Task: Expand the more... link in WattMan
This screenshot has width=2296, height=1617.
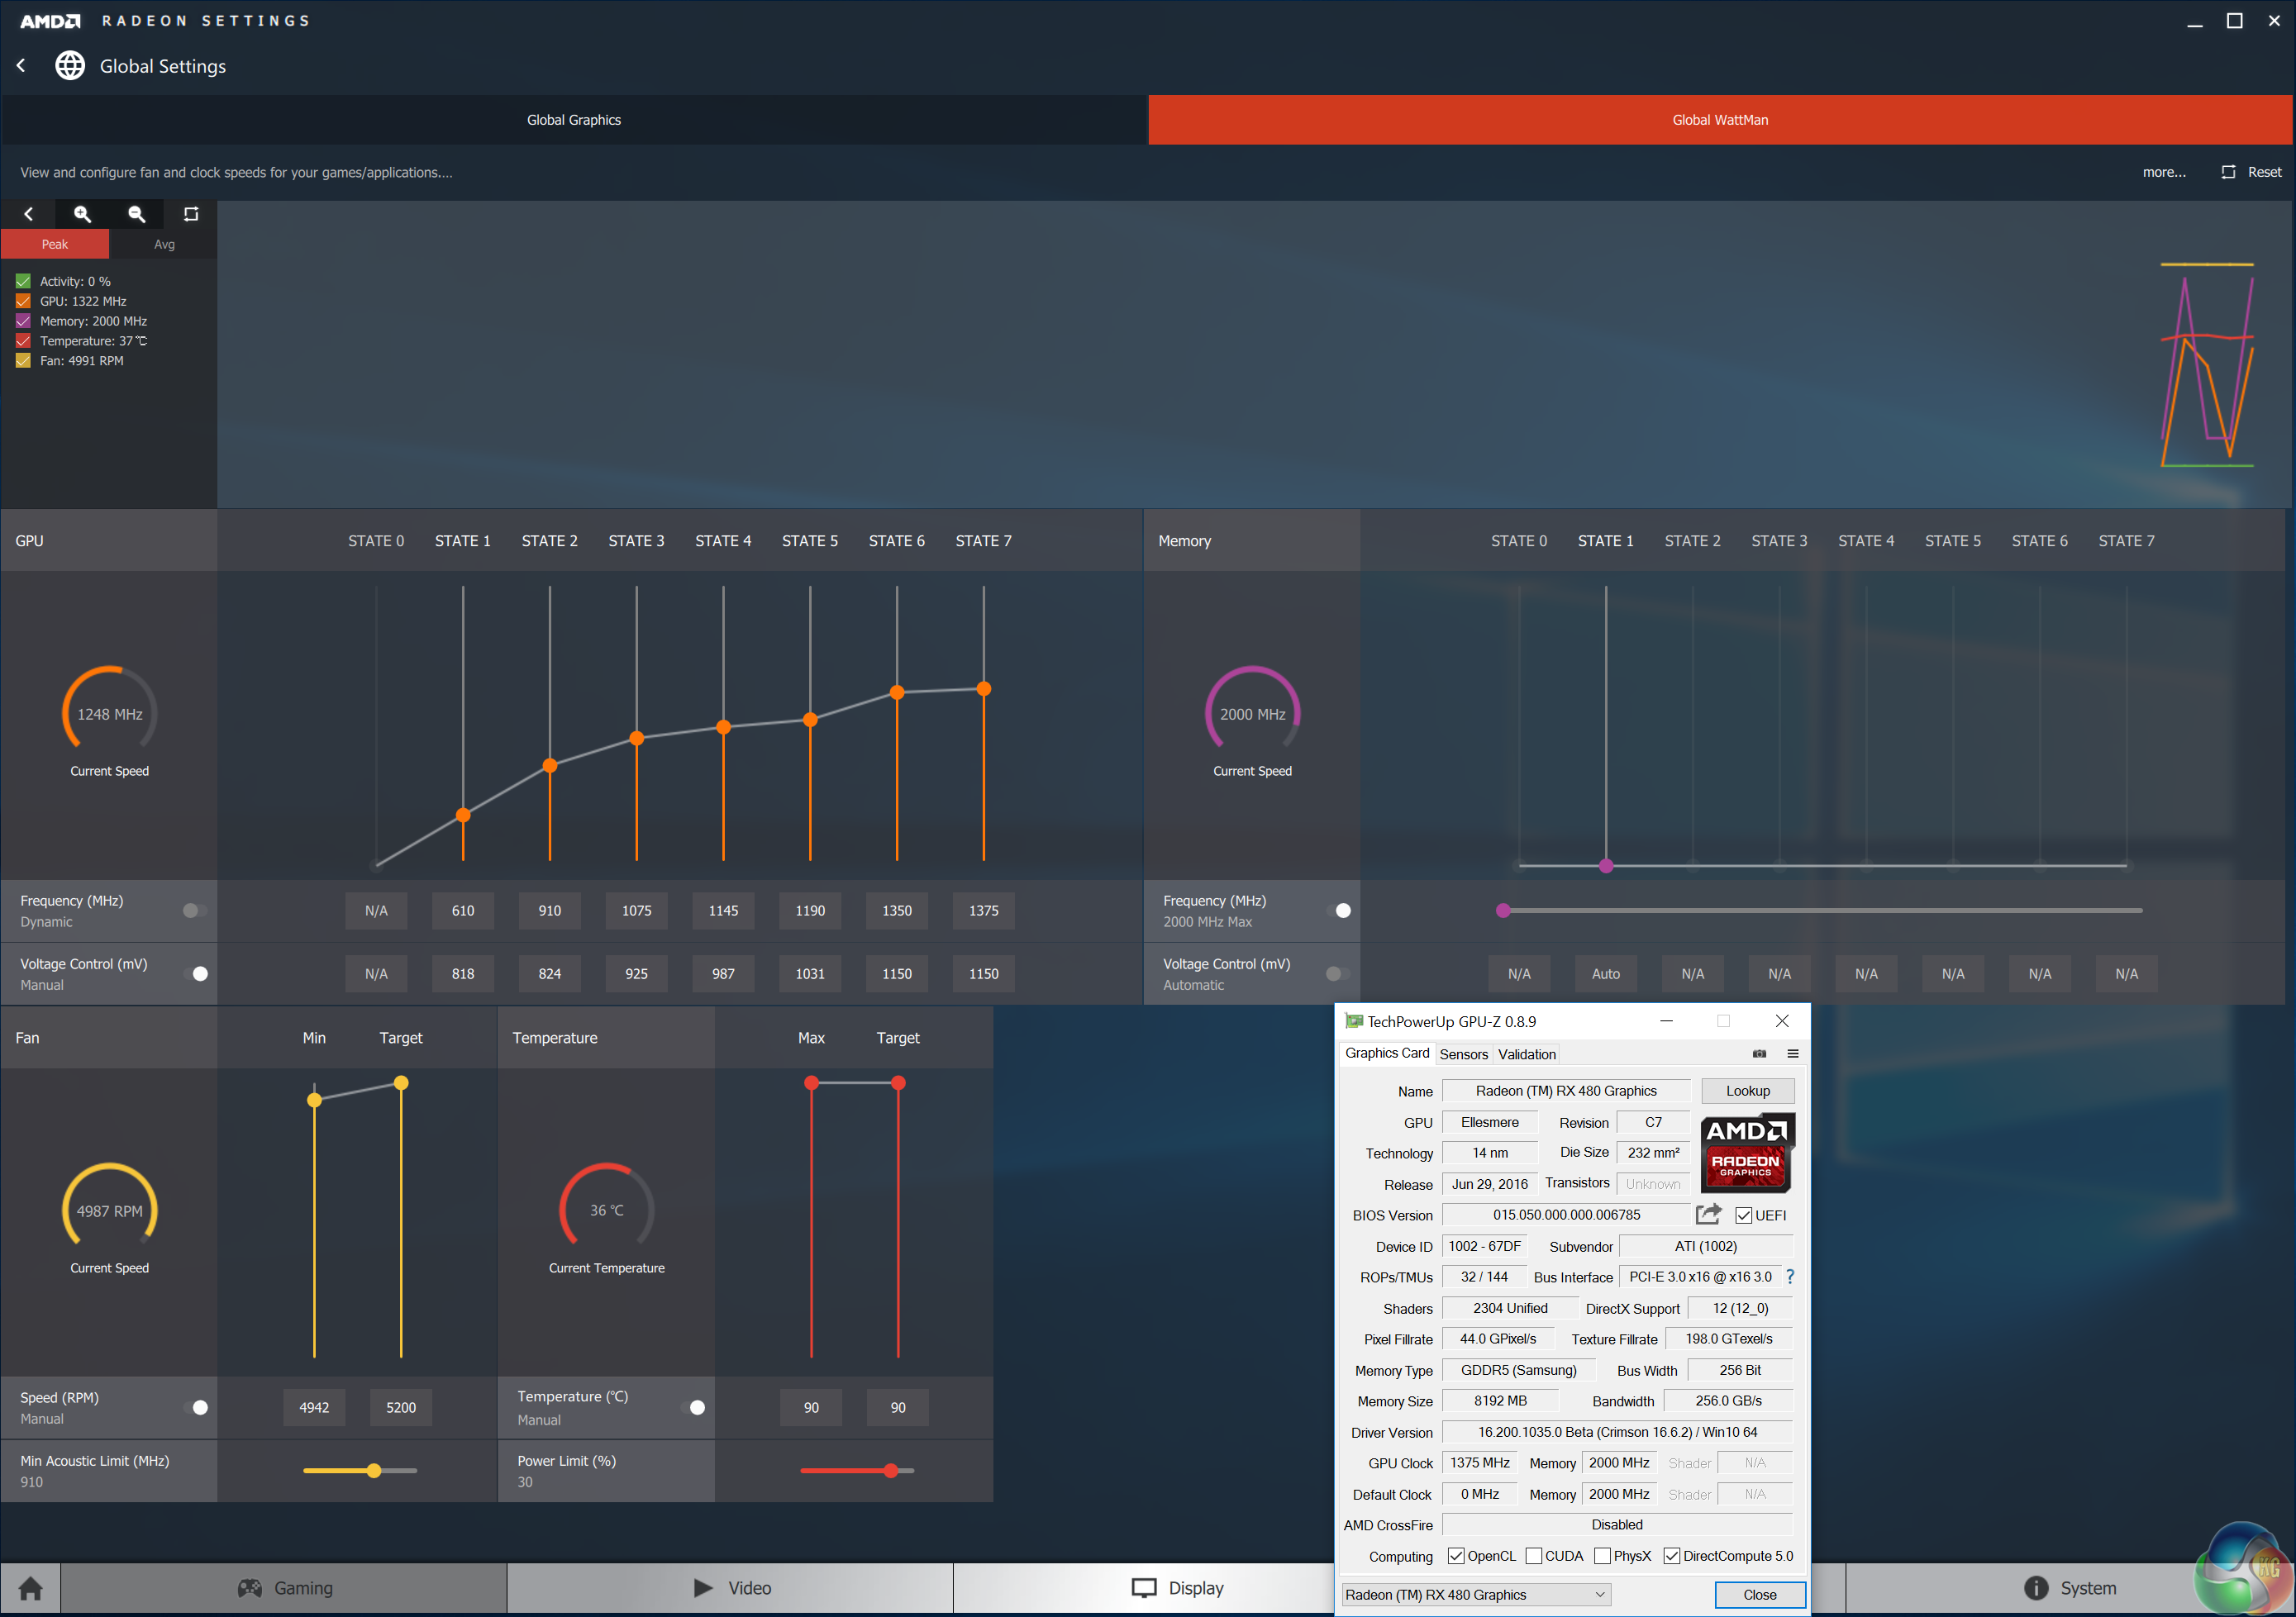Action: coord(2163,172)
